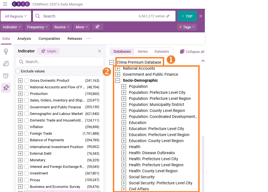Click the Indicator search field
The height and width of the screenshot is (192, 268).
pos(60,62)
